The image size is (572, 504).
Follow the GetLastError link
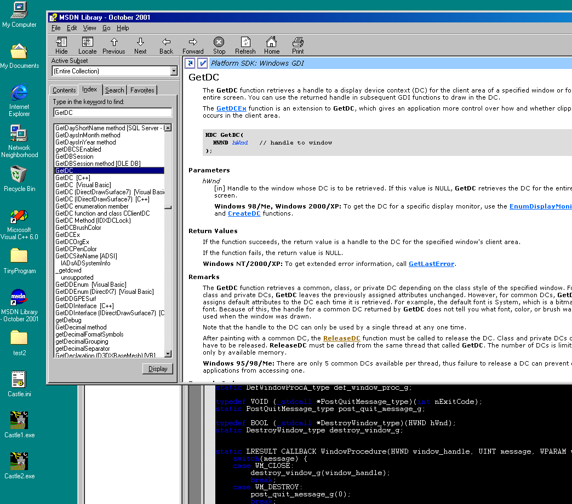tap(431, 264)
